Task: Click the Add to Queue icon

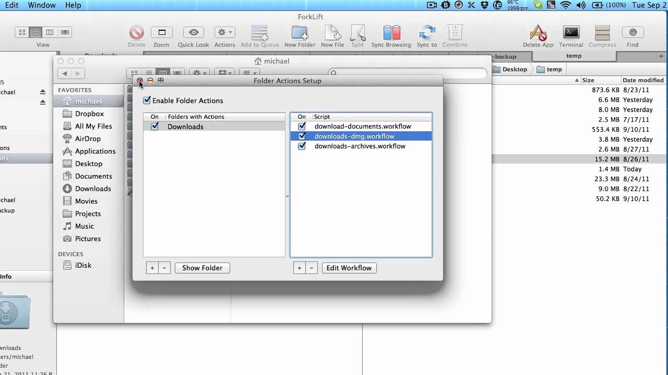Action: [x=259, y=33]
